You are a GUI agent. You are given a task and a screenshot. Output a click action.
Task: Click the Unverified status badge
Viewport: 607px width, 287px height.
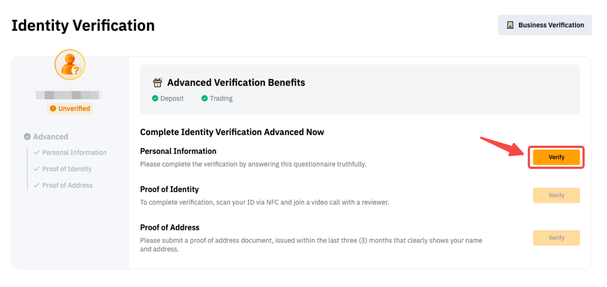(x=70, y=109)
